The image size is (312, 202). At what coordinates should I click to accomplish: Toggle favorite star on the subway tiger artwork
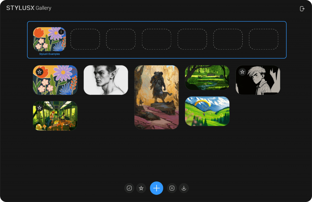click(x=39, y=108)
